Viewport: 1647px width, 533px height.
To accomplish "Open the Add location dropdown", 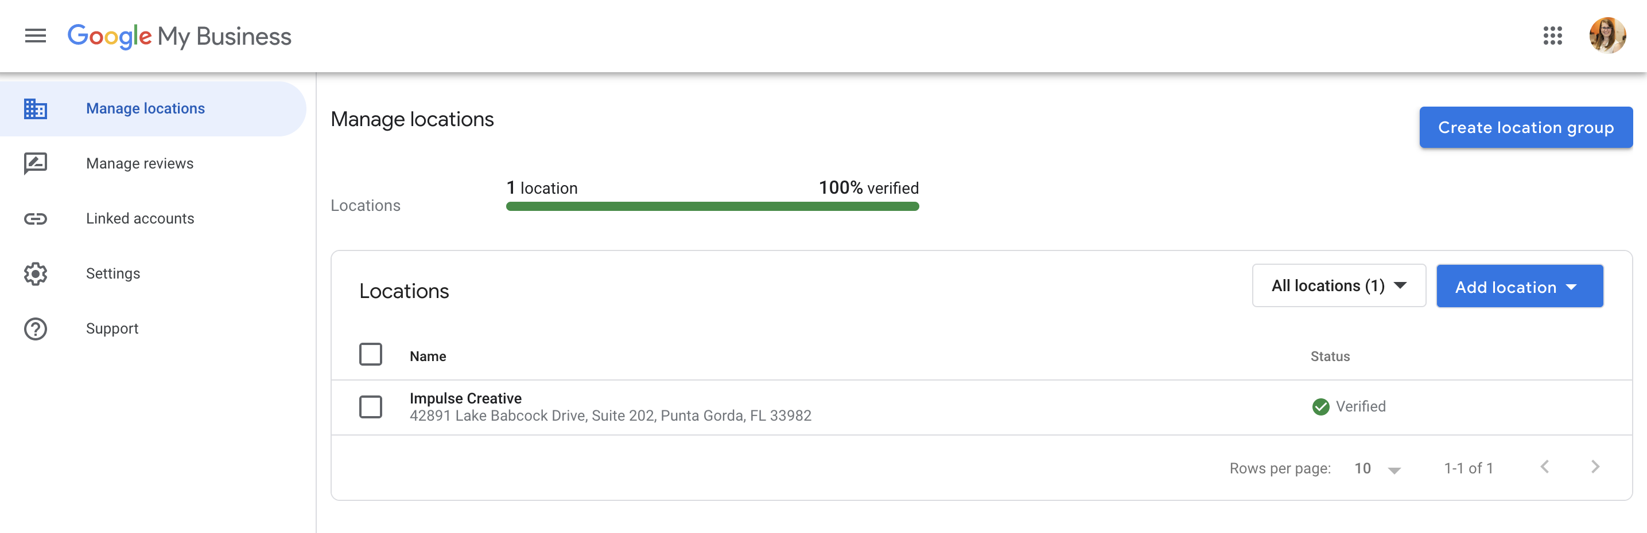I will (1519, 287).
